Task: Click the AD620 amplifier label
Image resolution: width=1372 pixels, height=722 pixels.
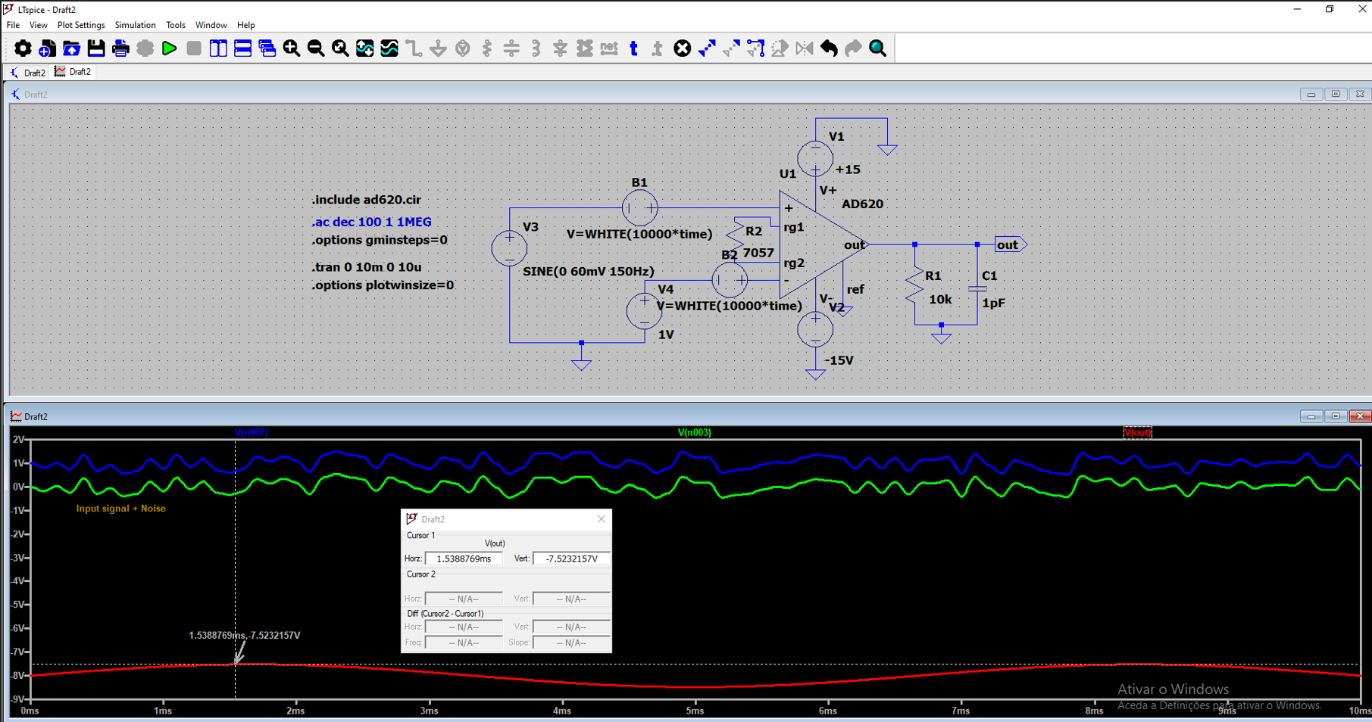Action: tap(862, 204)
